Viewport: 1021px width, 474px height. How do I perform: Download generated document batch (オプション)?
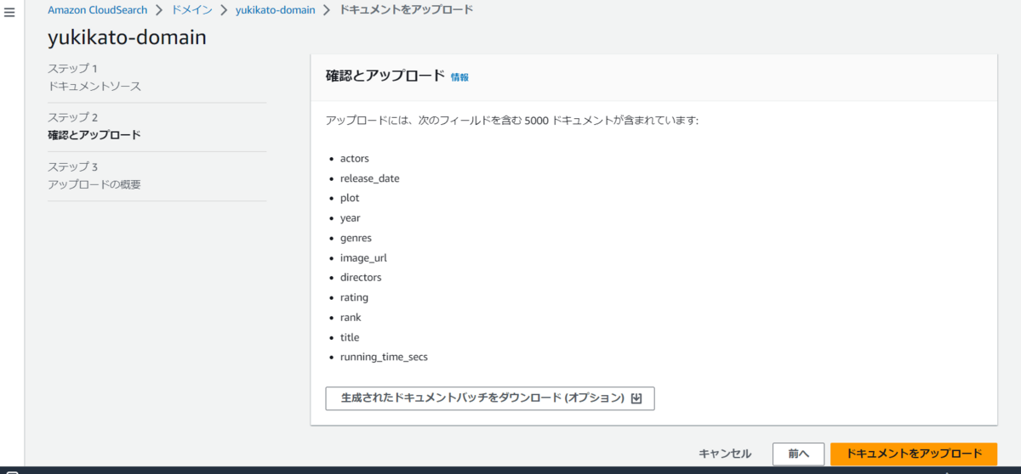pos(490,398)
